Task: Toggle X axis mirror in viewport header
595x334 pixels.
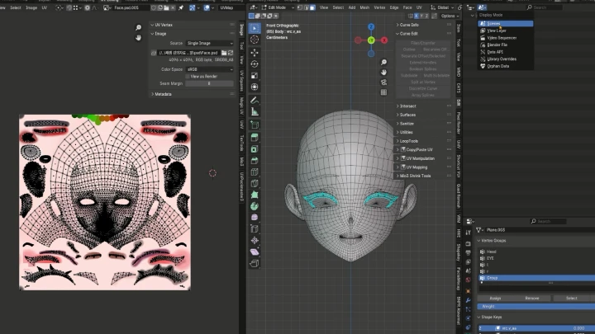Action: [x=416, y=16]
